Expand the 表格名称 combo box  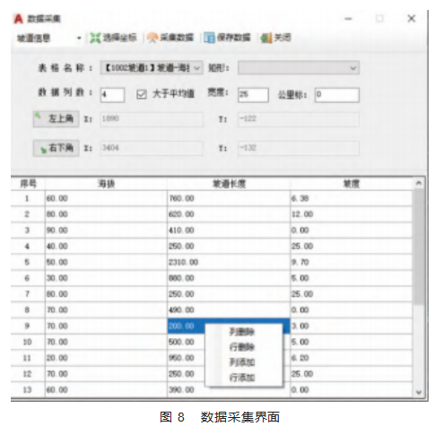pyautogui.click(x=151, y=68)
